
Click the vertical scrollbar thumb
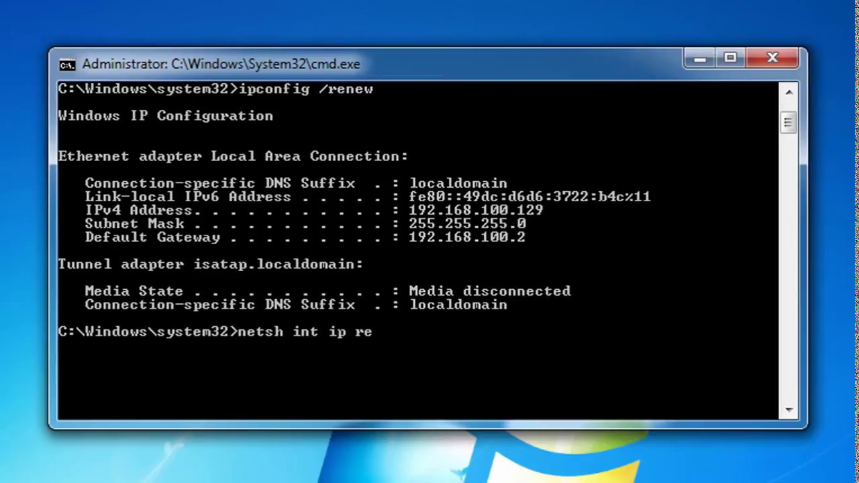pos(789,122)
